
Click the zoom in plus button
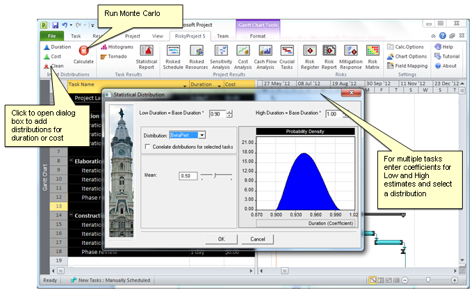(x=455, y=280)
